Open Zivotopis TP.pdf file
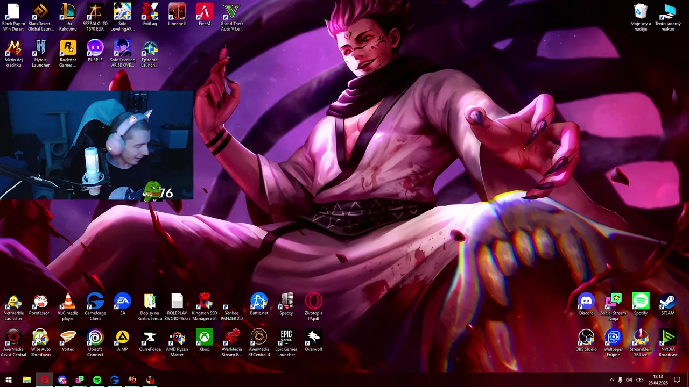The height and width of the screenshot is (387, 689). tap(313, 307)
